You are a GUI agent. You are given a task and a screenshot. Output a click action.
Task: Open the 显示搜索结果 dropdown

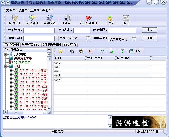(x=134, y=40)
